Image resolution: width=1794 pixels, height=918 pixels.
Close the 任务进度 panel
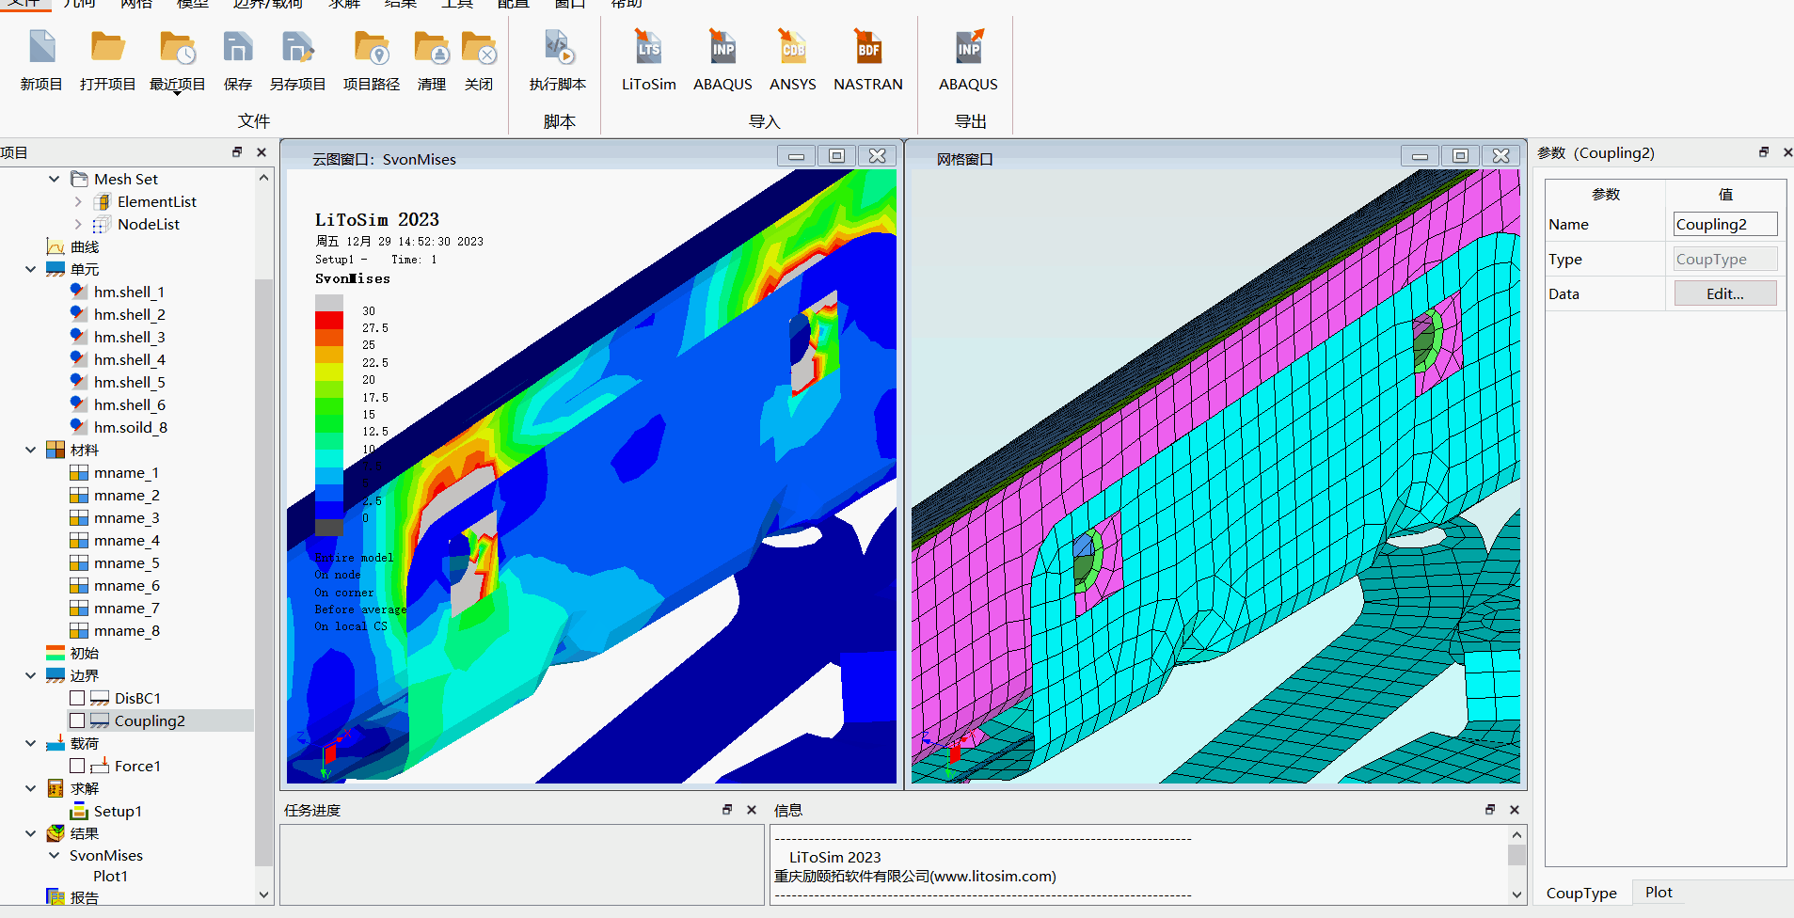752,809
